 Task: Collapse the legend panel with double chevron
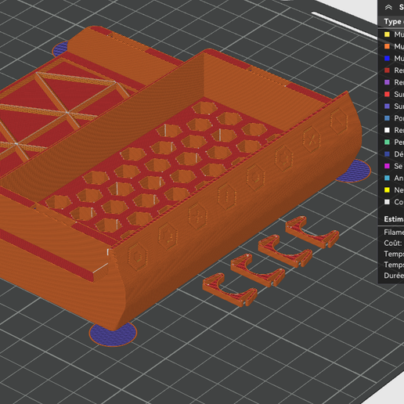388,7
